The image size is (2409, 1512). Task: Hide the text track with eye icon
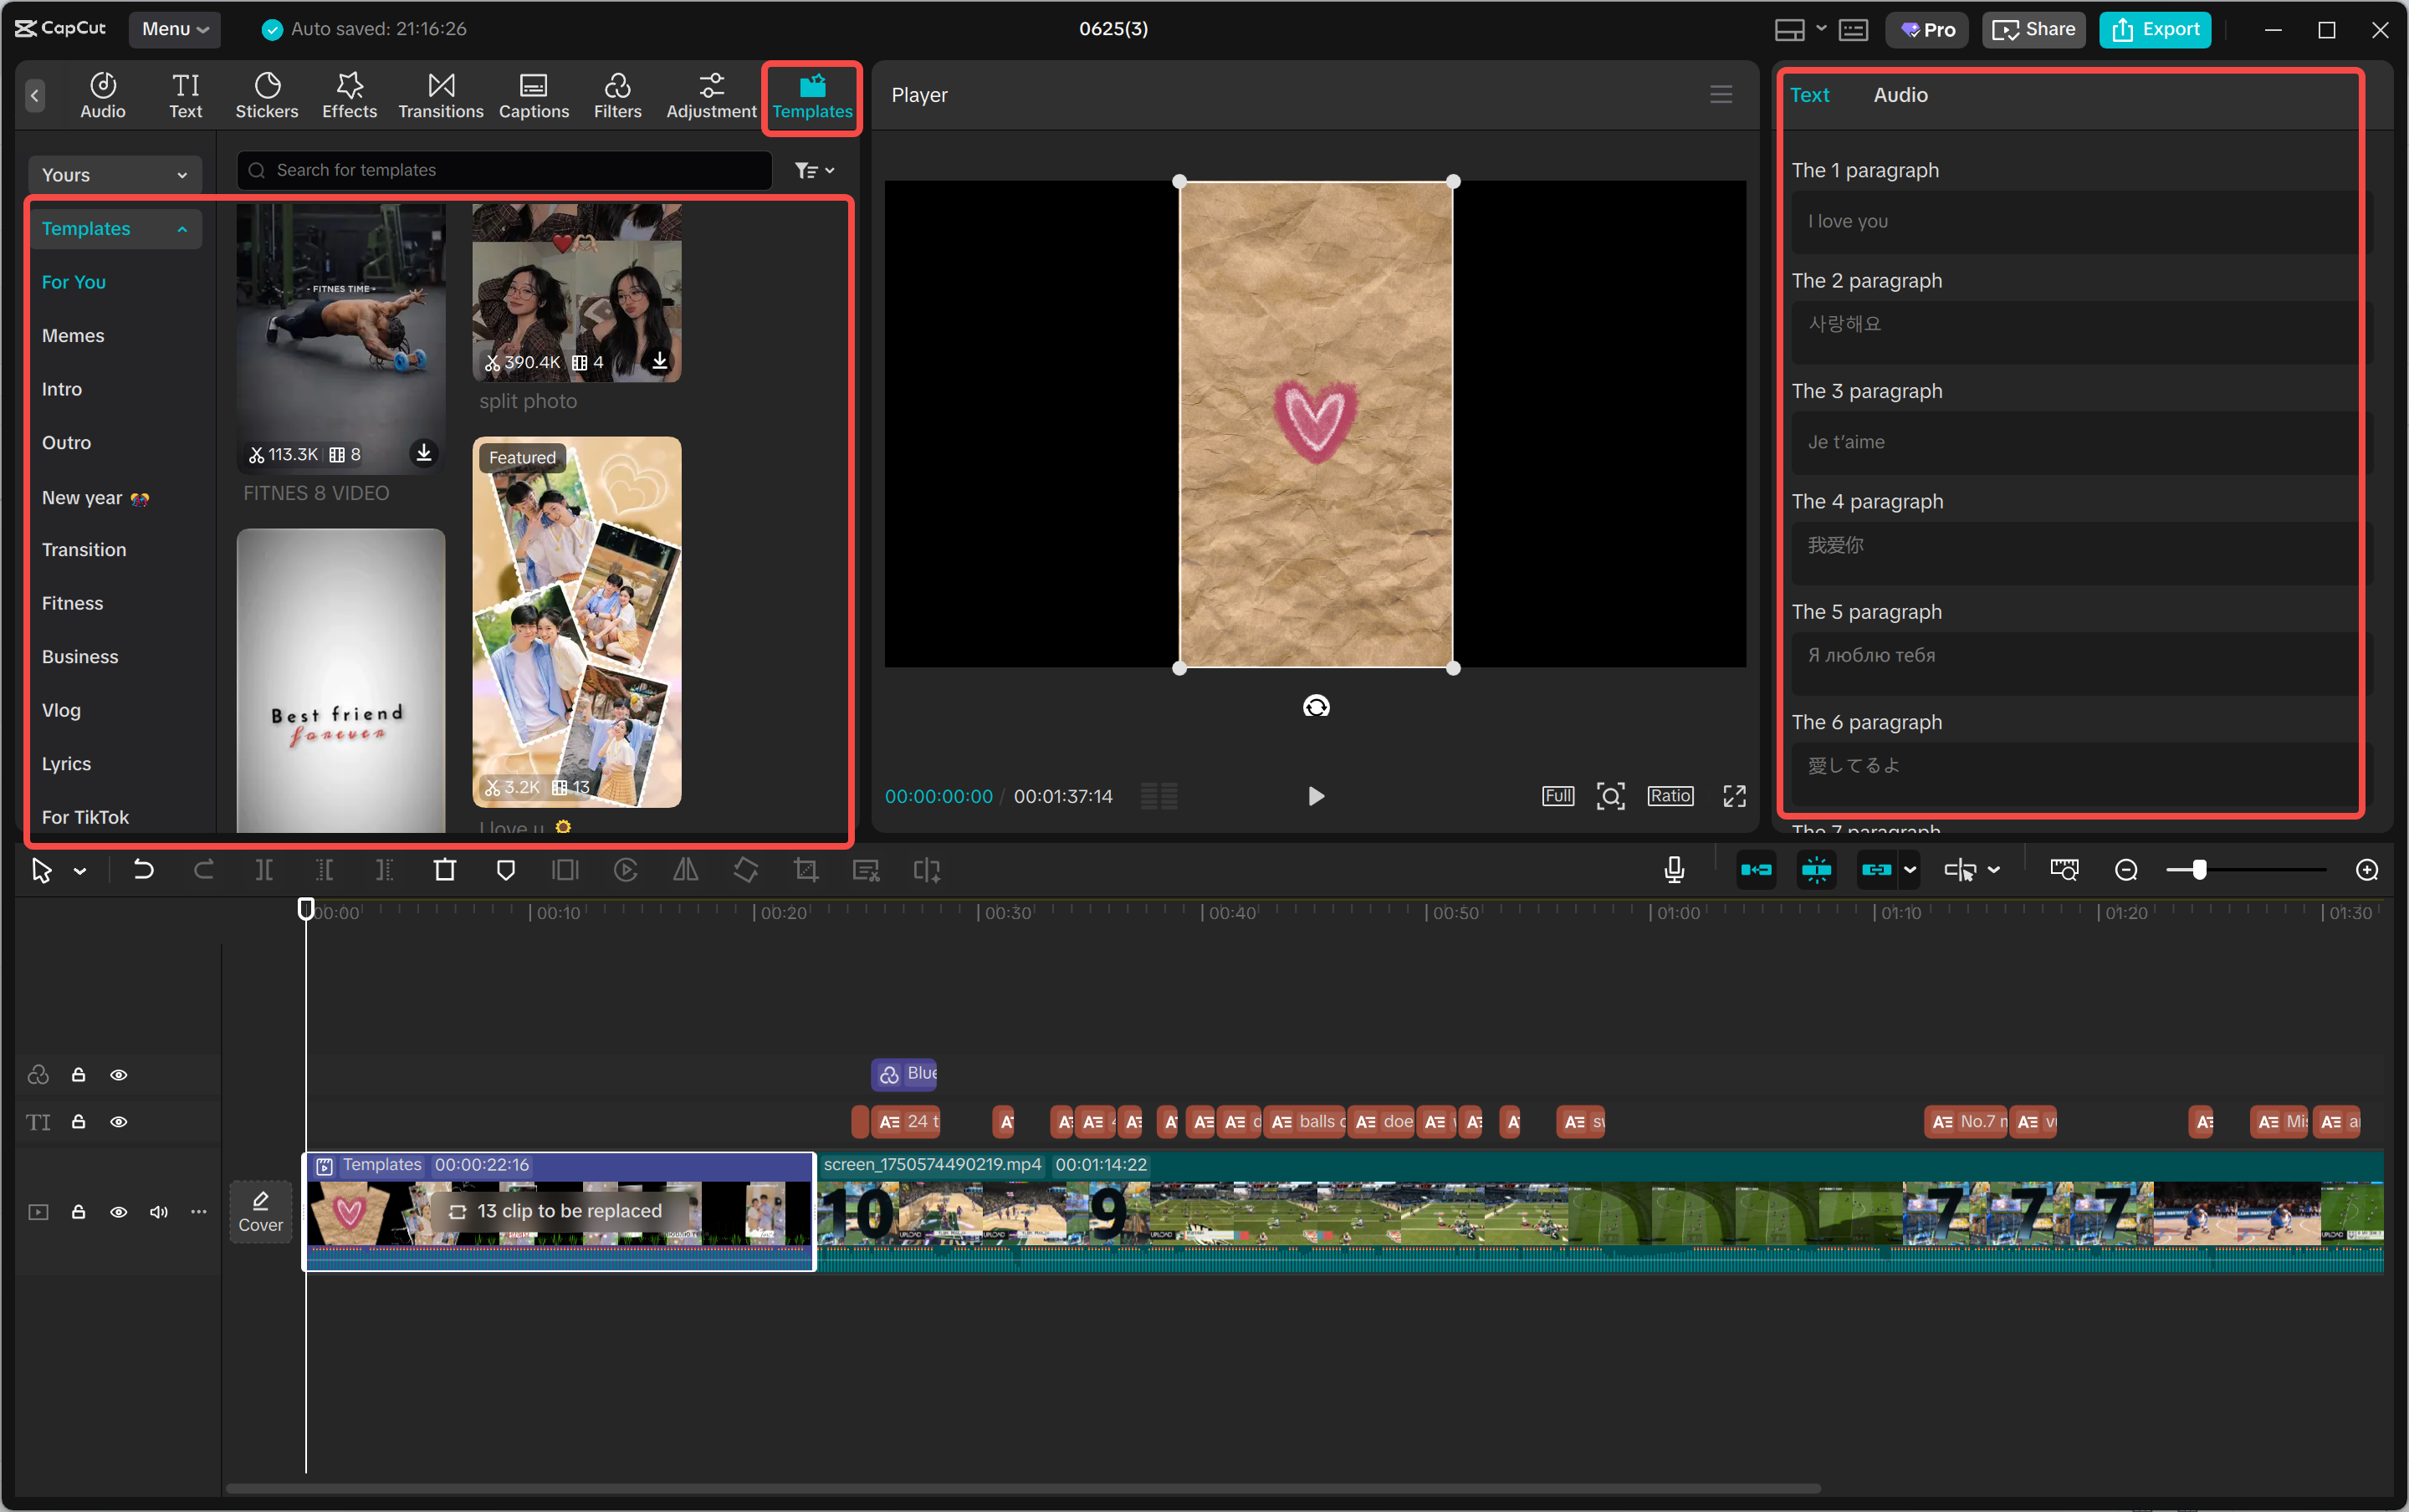point(118,1122)
